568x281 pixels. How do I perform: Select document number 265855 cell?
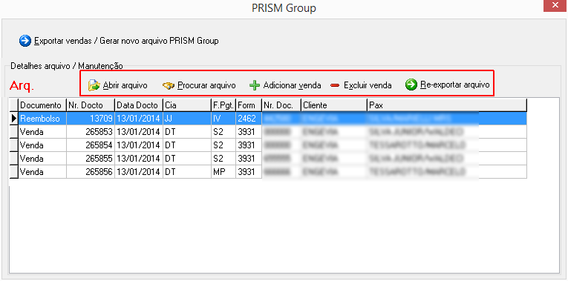[91, 159]
